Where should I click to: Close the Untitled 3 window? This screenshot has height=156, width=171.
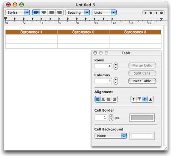point(9,5)
